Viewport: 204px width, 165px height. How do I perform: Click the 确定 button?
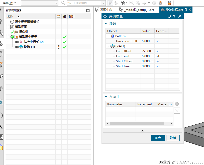[158, 138]
